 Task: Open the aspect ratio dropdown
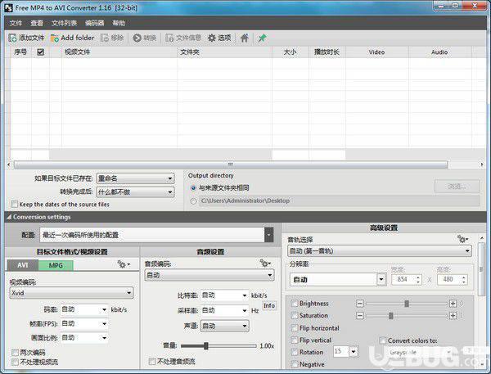[x=84, y=338]
